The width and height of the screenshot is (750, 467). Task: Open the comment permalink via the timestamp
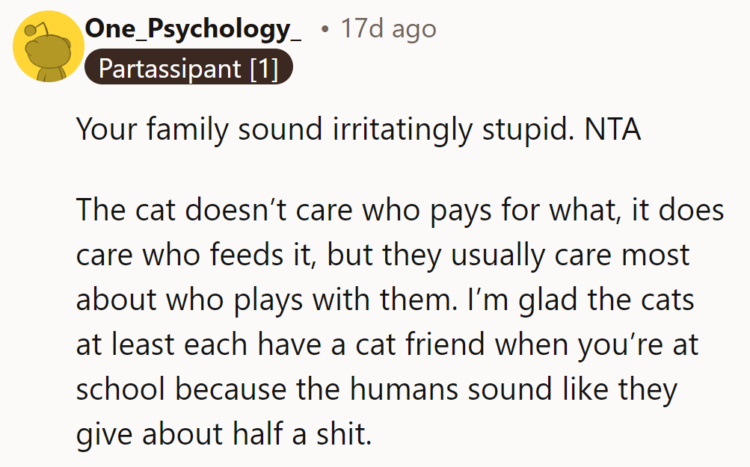pos(387,28)
